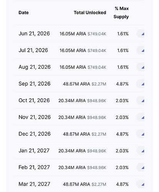The width and height of the screenshot is (159, 192).
Task: Click blue triangle icon in Feb 21, 2027 row
Action: click(143, 168)
